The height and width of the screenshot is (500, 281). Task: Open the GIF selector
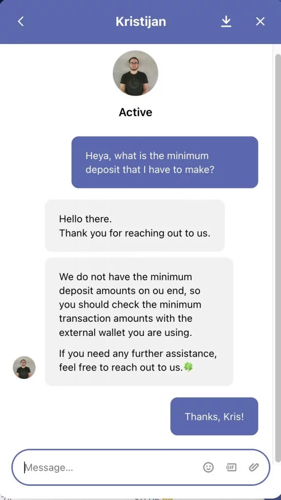coord(231,467)
